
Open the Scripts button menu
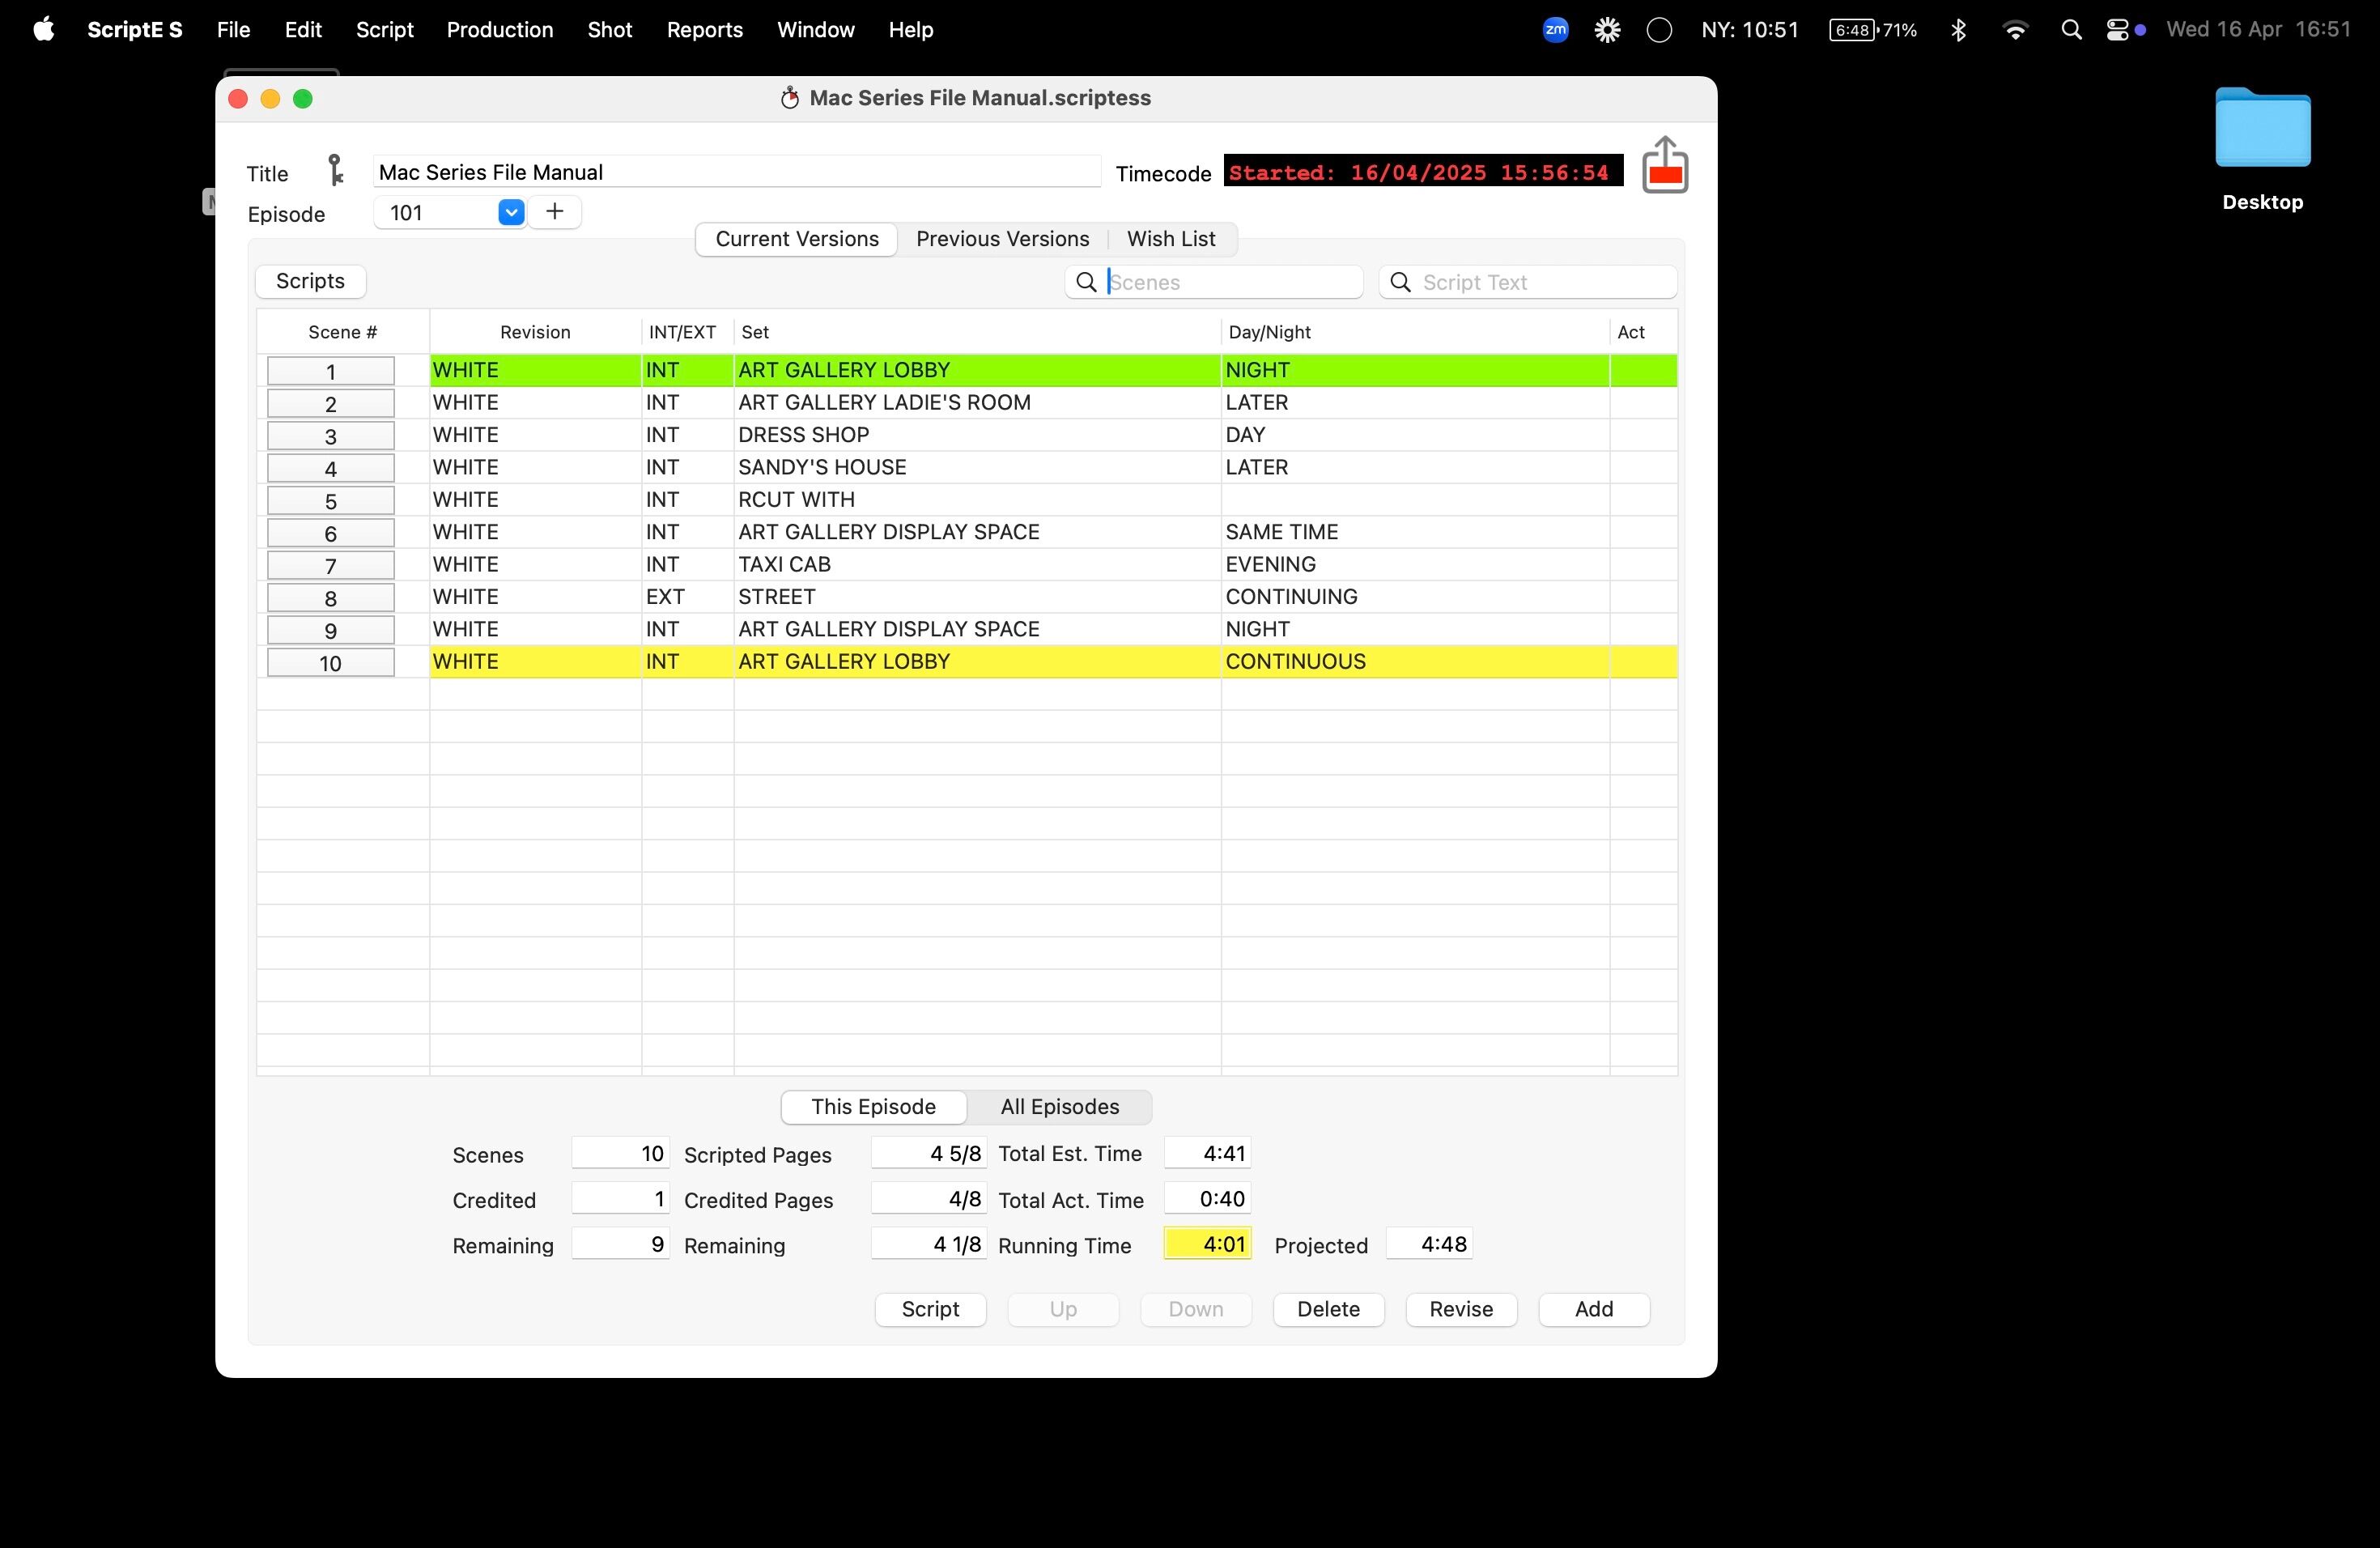coord(310,281)
